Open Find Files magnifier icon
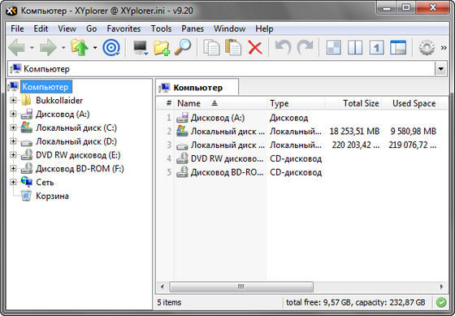The height and width of the screenshot is (316, 455). tap(183, 47)
